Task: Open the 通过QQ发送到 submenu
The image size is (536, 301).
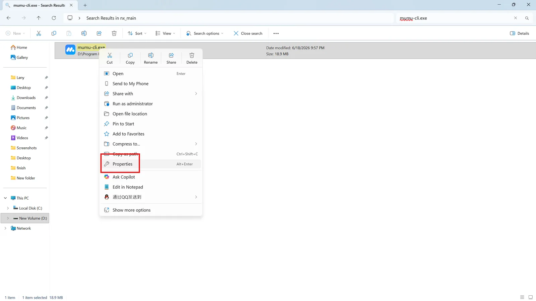Action: (x=151, y=197)
